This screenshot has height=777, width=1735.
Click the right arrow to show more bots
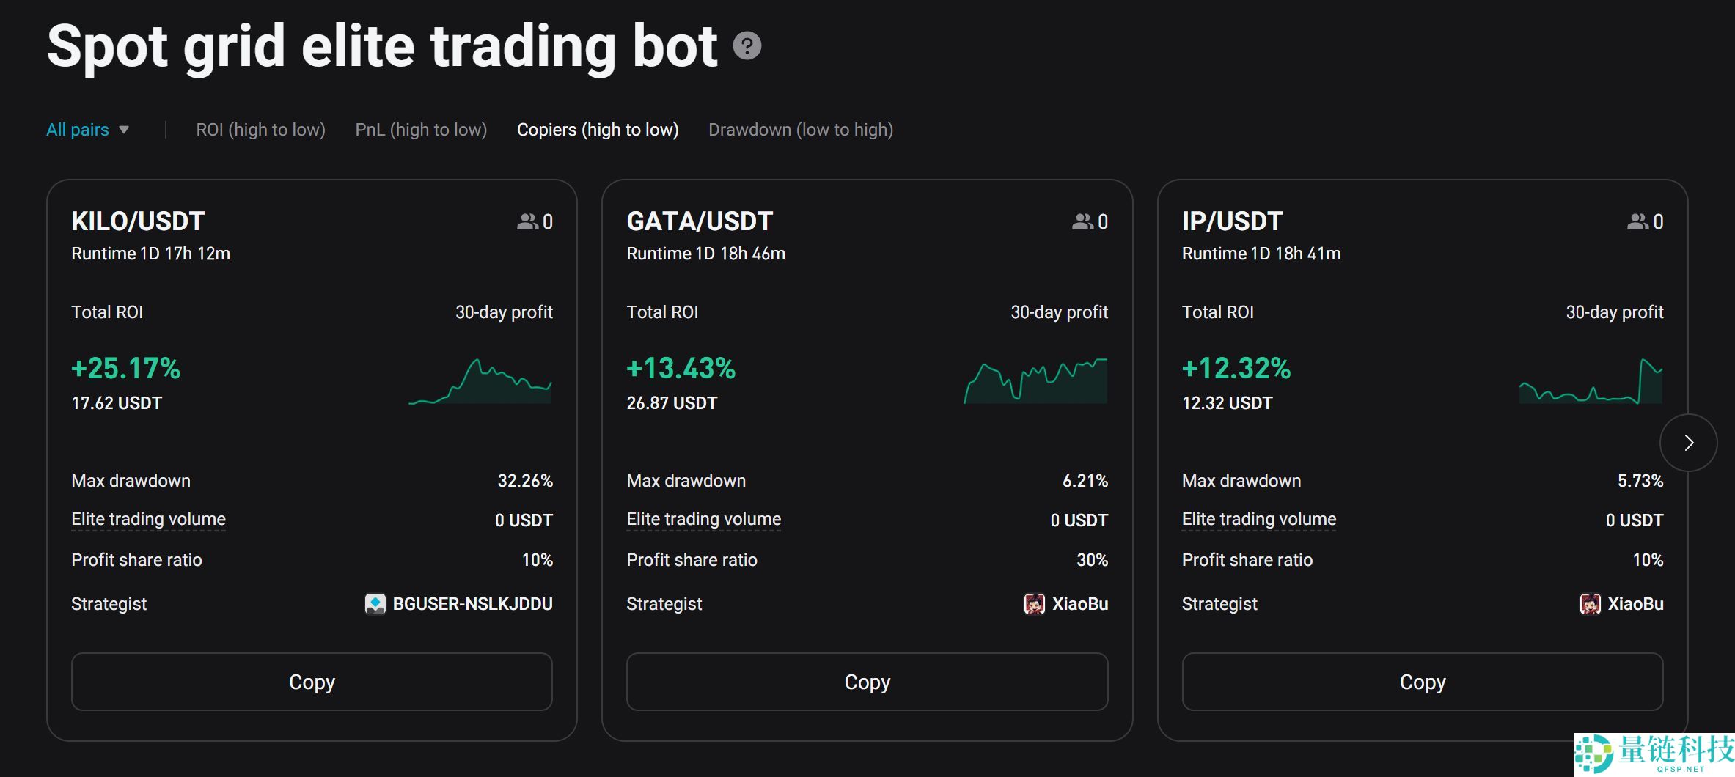[1689, 442]
